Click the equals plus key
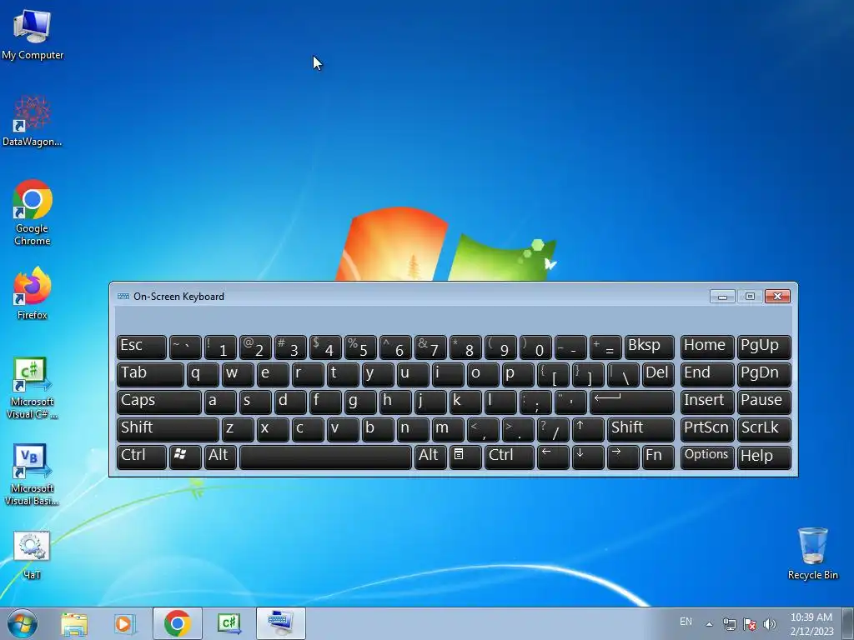Viewport: 854px width, 640px height. coord(605,347)
